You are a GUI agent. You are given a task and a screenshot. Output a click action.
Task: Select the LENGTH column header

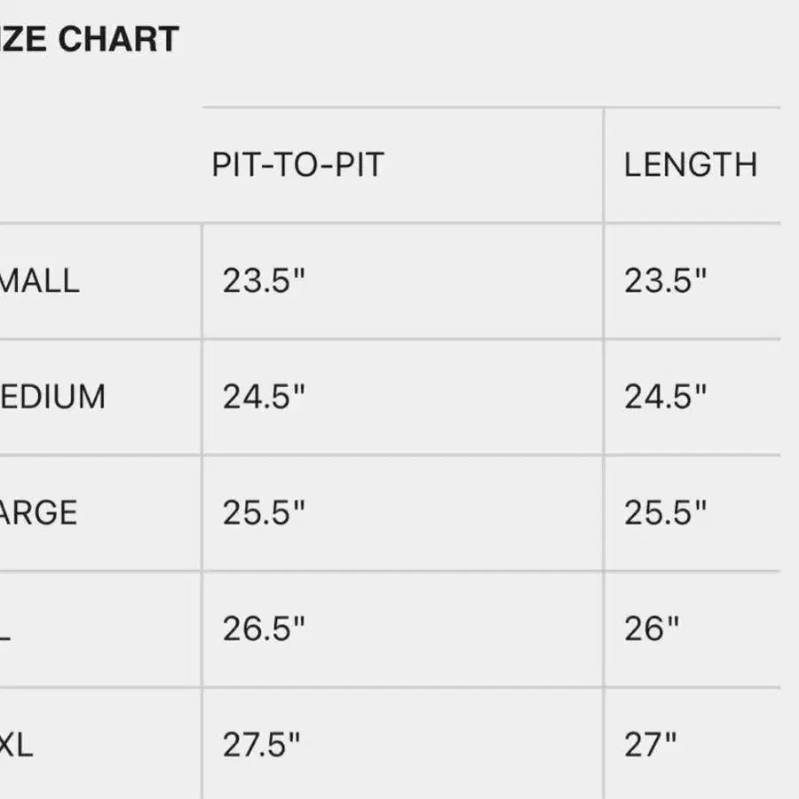(x=691, y=165)
